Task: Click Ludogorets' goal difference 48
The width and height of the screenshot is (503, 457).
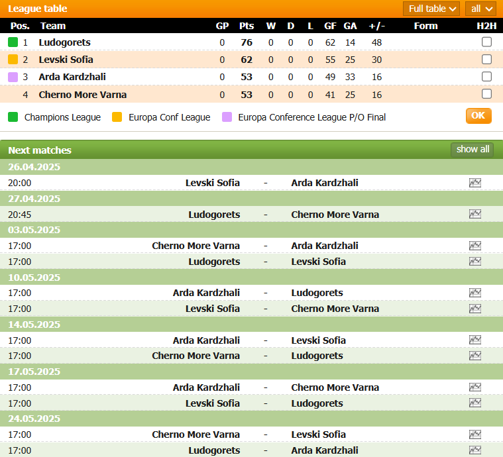Action: point(376,42)
